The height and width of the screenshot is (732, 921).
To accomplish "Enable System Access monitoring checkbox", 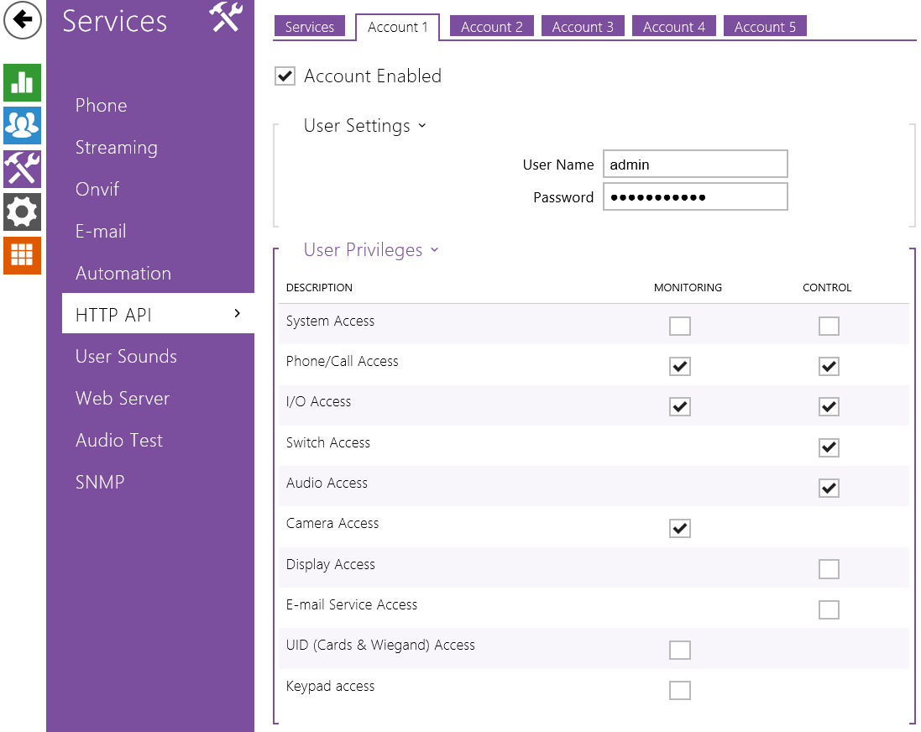I will 680,326.
